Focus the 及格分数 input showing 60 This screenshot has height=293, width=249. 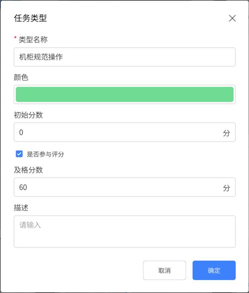(124, 187)
